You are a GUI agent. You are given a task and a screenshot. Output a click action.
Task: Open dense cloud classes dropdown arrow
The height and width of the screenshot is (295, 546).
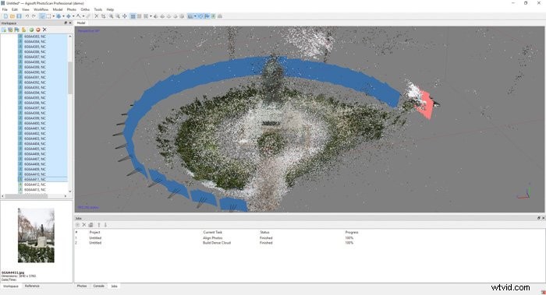click(151, 16)
